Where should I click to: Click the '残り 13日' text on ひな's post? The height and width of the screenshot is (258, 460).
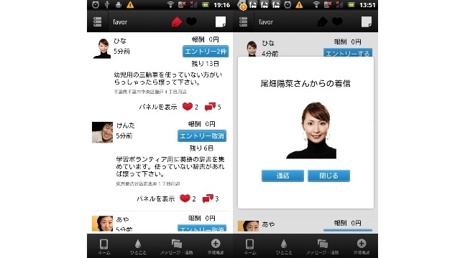click(205, 64)
